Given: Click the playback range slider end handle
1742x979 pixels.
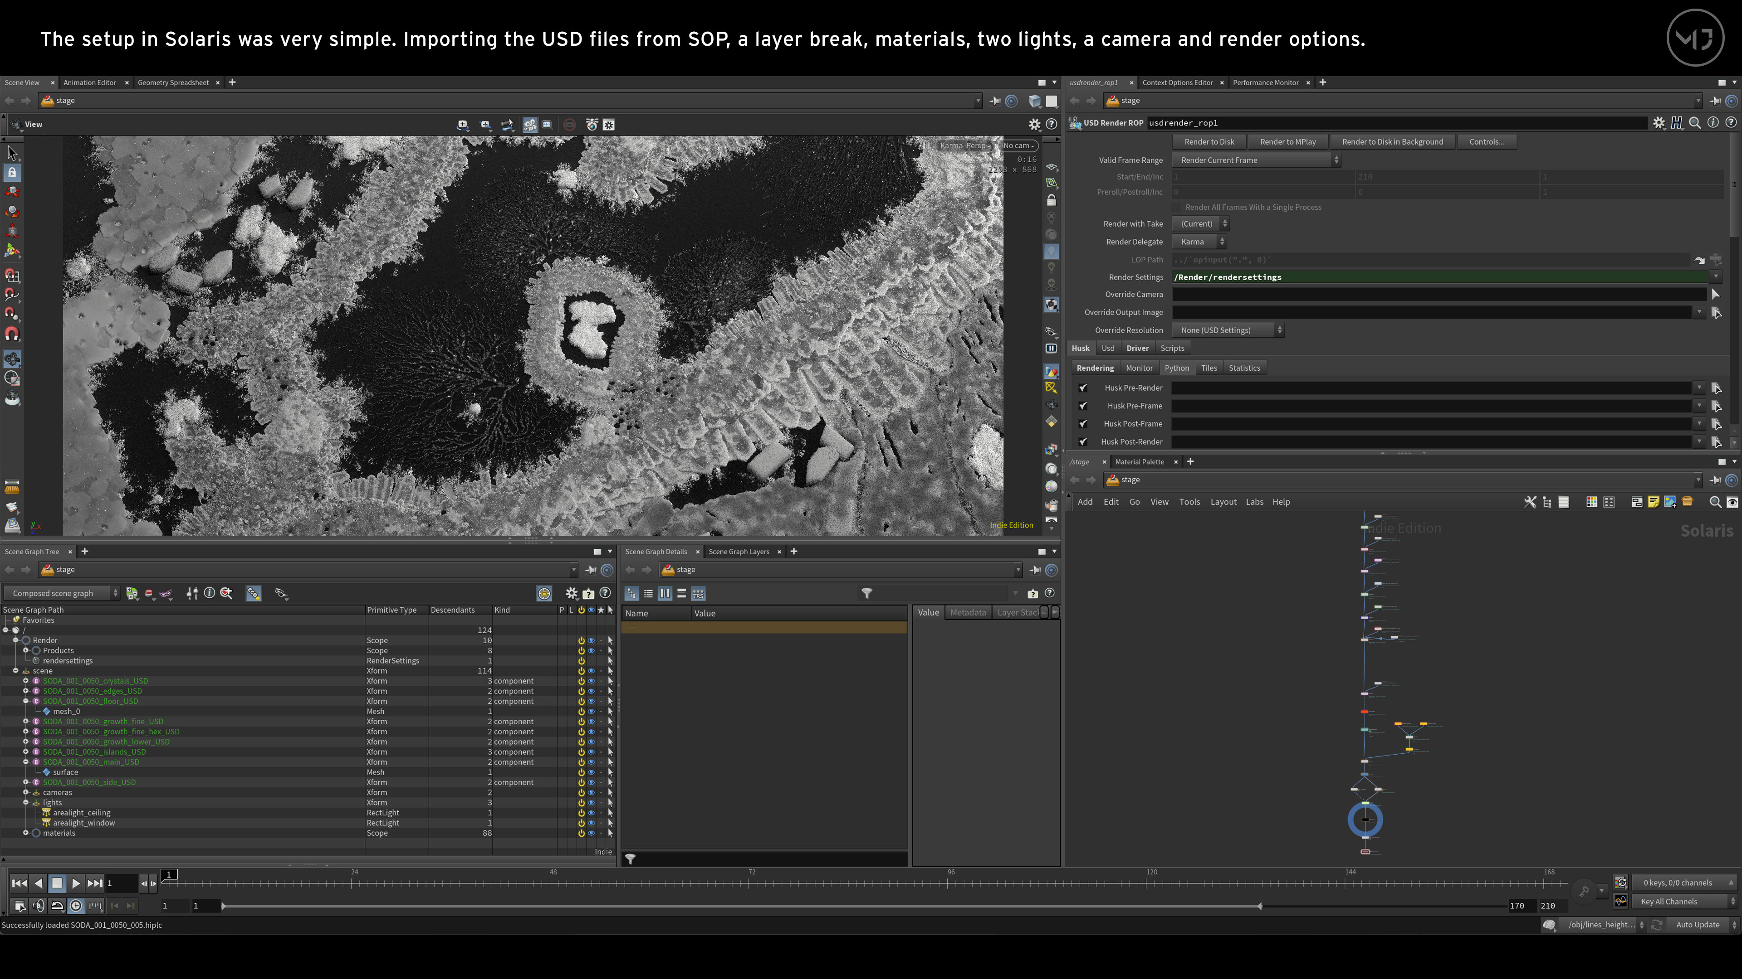Looking at the screenshot, I should pyautogui.click(x=1260, y=906).
